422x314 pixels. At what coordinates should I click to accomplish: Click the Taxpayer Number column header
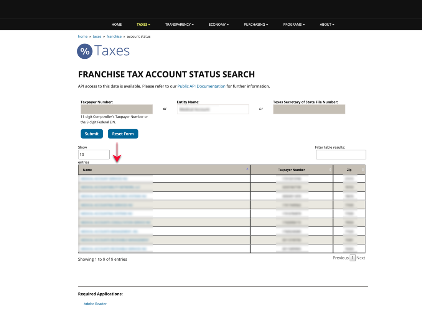point(292,170)
